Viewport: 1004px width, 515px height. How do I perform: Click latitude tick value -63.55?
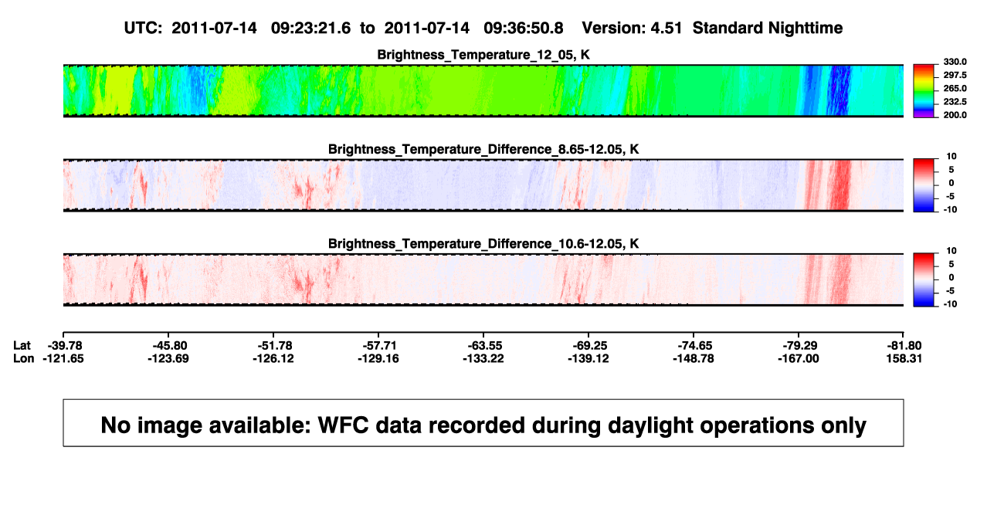coord(483,344)
